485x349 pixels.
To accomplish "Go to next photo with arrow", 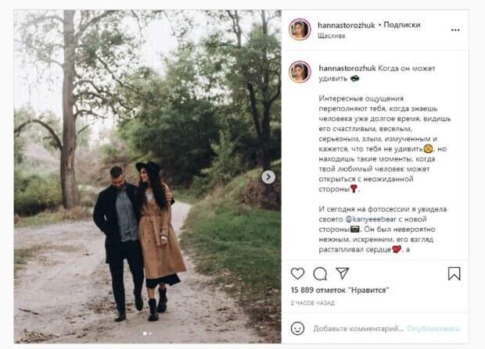I will click(268, 177).
